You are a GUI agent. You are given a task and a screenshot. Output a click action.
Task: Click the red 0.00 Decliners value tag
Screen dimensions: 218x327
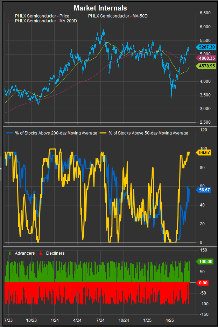[202, 283]
